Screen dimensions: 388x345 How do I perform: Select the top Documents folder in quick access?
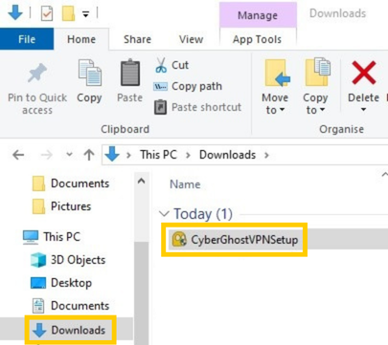[71, 183]
